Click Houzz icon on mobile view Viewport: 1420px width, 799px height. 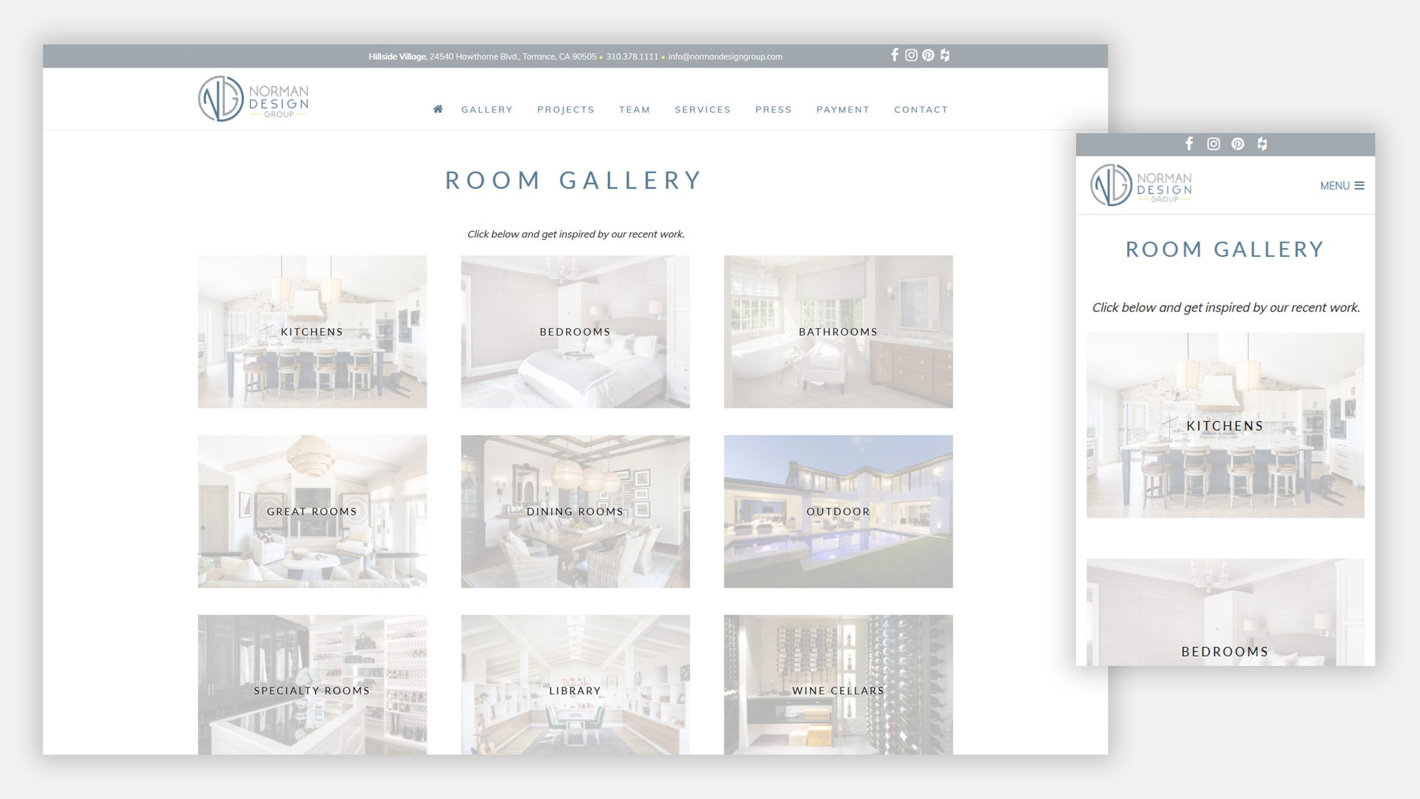1262,143
